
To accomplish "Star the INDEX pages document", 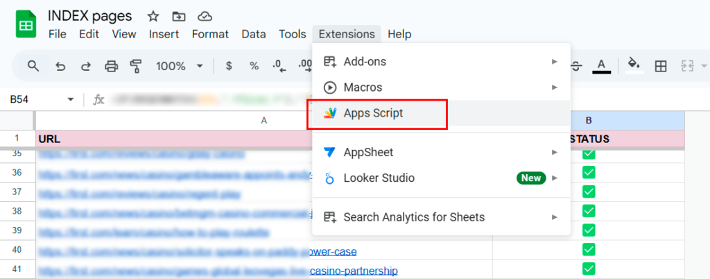I will tap(153, 16).
